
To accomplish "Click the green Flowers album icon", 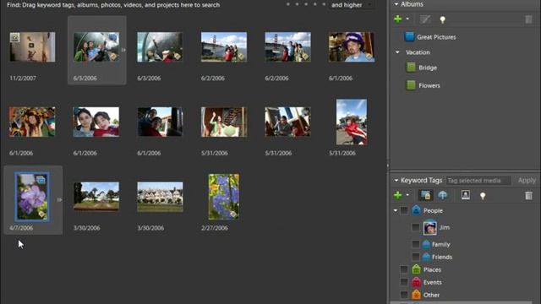I will (x=411, y=84).
